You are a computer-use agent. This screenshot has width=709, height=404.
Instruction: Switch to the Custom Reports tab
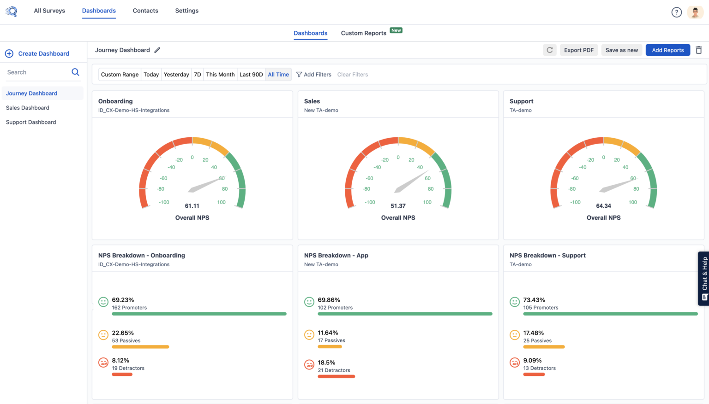(x=363, y=33)
